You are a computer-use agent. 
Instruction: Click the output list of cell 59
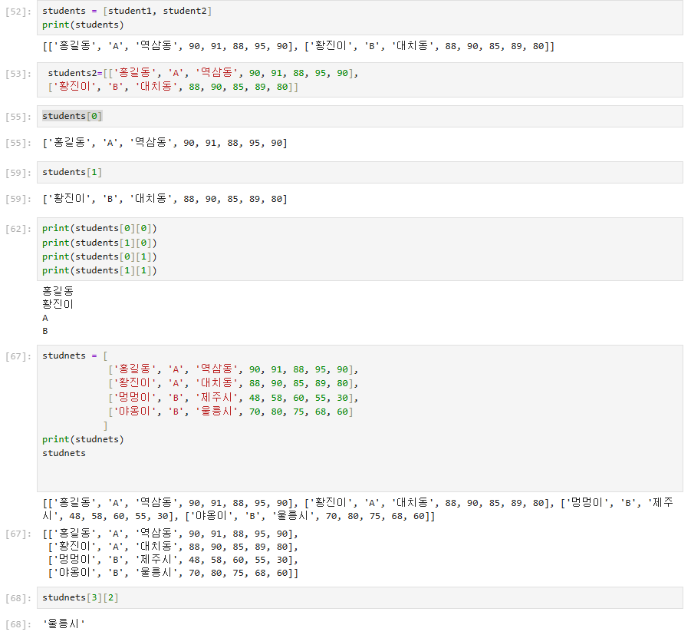[165, 199]
